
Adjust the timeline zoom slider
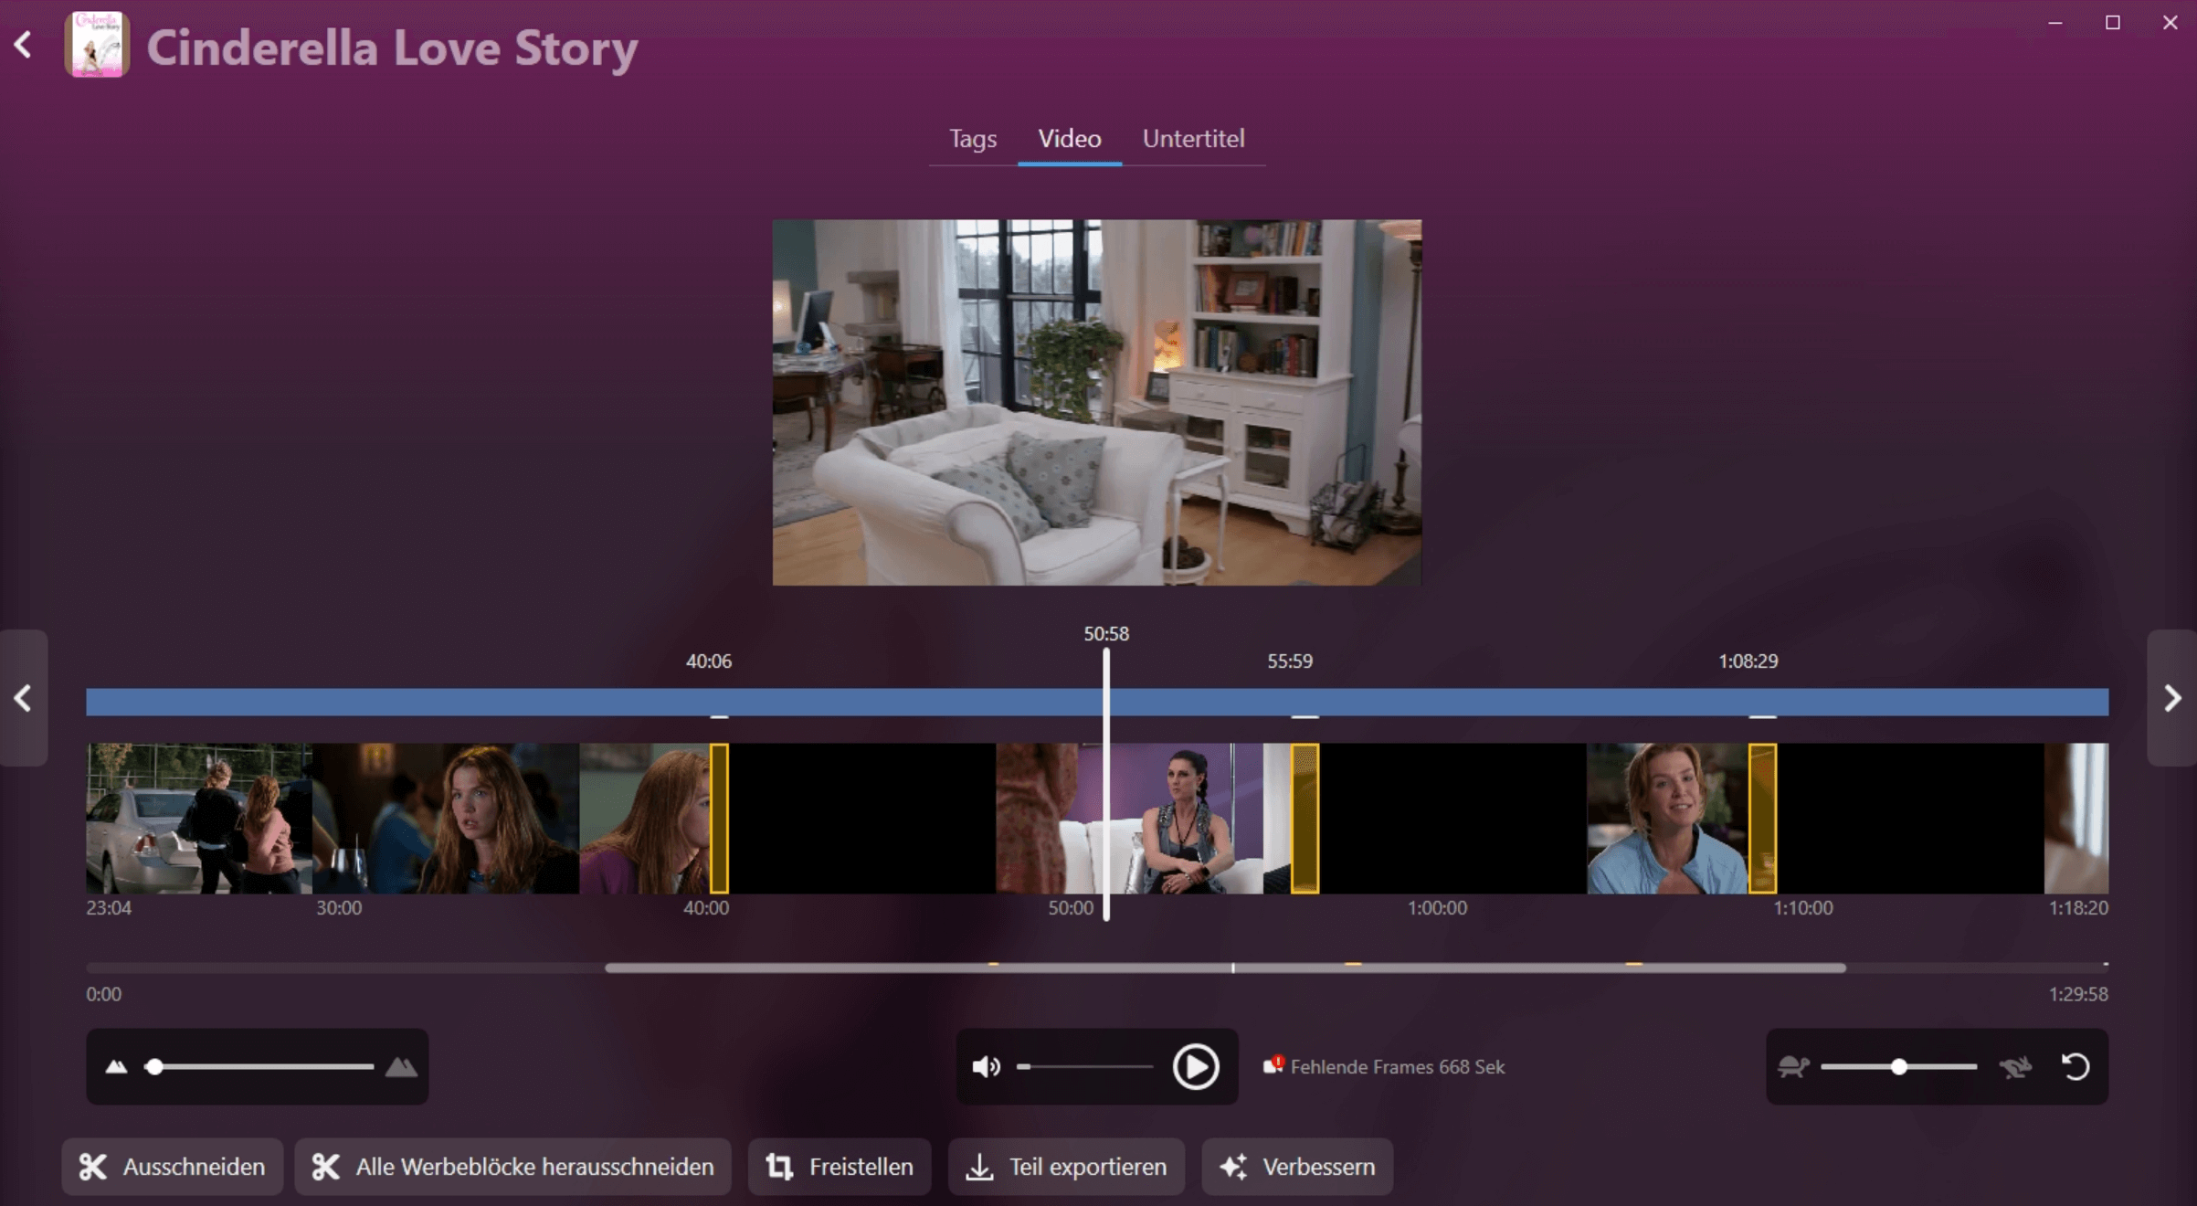(x=259, y=1066)
